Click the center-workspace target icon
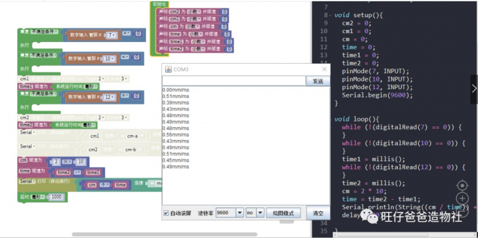The height and width of the screenshot is (238, 478). [x=463, y=185]
